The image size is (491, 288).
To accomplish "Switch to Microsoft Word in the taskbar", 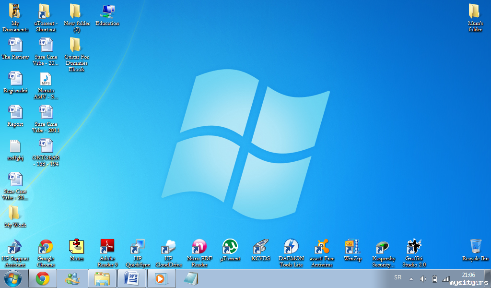I will click(x=131, y=278).
